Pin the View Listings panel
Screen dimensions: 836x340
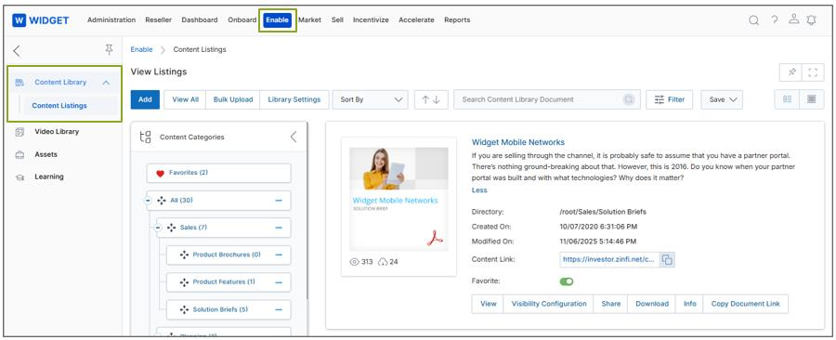tap(791, 72)
